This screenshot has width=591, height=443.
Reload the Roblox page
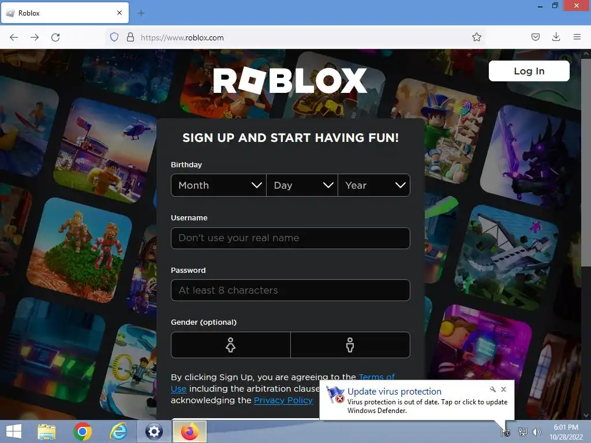(x=55, y=37)
